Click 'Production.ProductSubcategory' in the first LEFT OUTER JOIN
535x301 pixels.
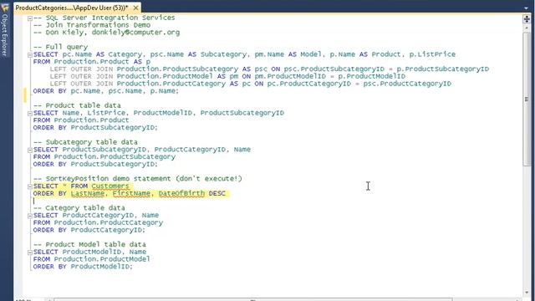177,69
